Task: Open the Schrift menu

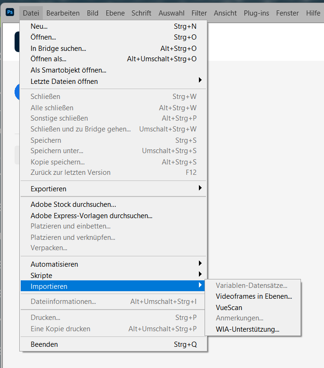Action: (x=141, y=13)
